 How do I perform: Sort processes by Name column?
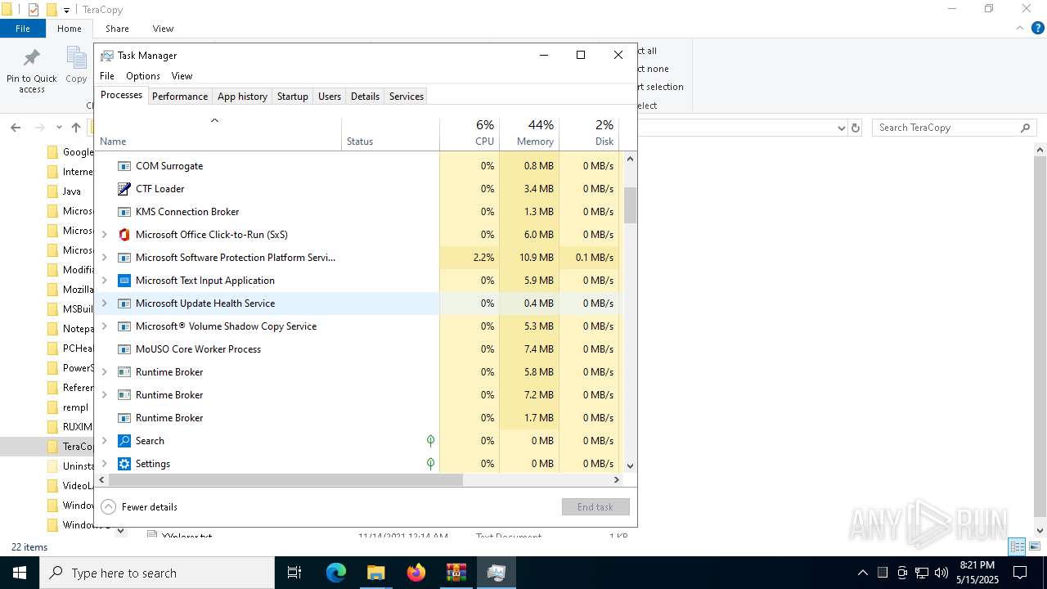coord(218,134)
